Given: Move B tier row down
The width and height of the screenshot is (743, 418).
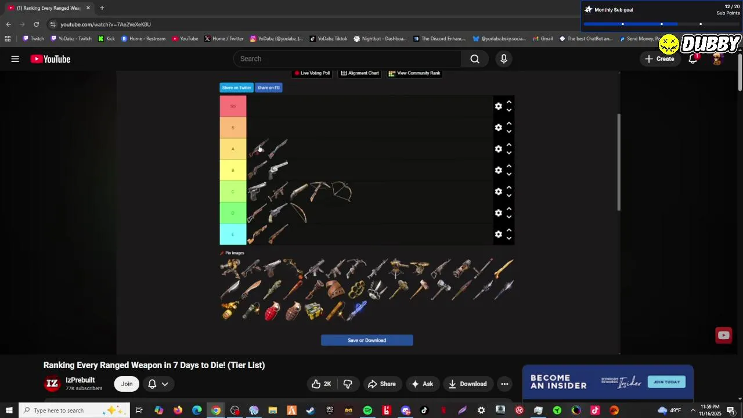Looking at the screenshot, I should coord(509,174).
